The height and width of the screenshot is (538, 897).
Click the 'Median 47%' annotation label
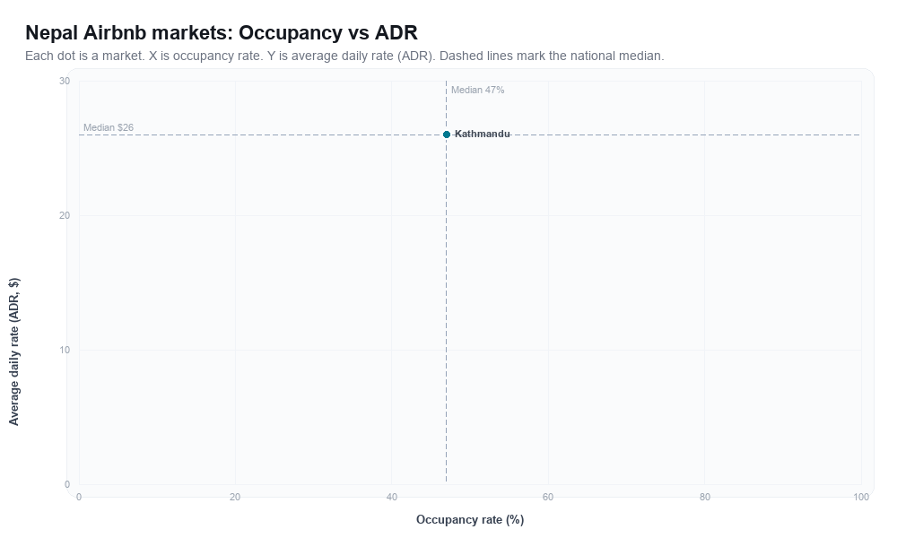point(478,90)
